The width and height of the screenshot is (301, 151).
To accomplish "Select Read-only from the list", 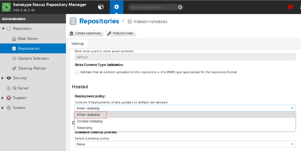I will coord(185,128).
